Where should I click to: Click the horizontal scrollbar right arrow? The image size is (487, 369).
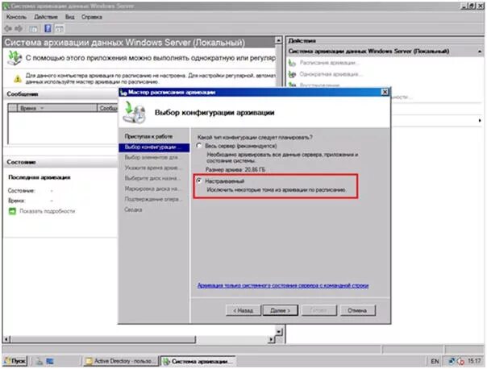272,339
